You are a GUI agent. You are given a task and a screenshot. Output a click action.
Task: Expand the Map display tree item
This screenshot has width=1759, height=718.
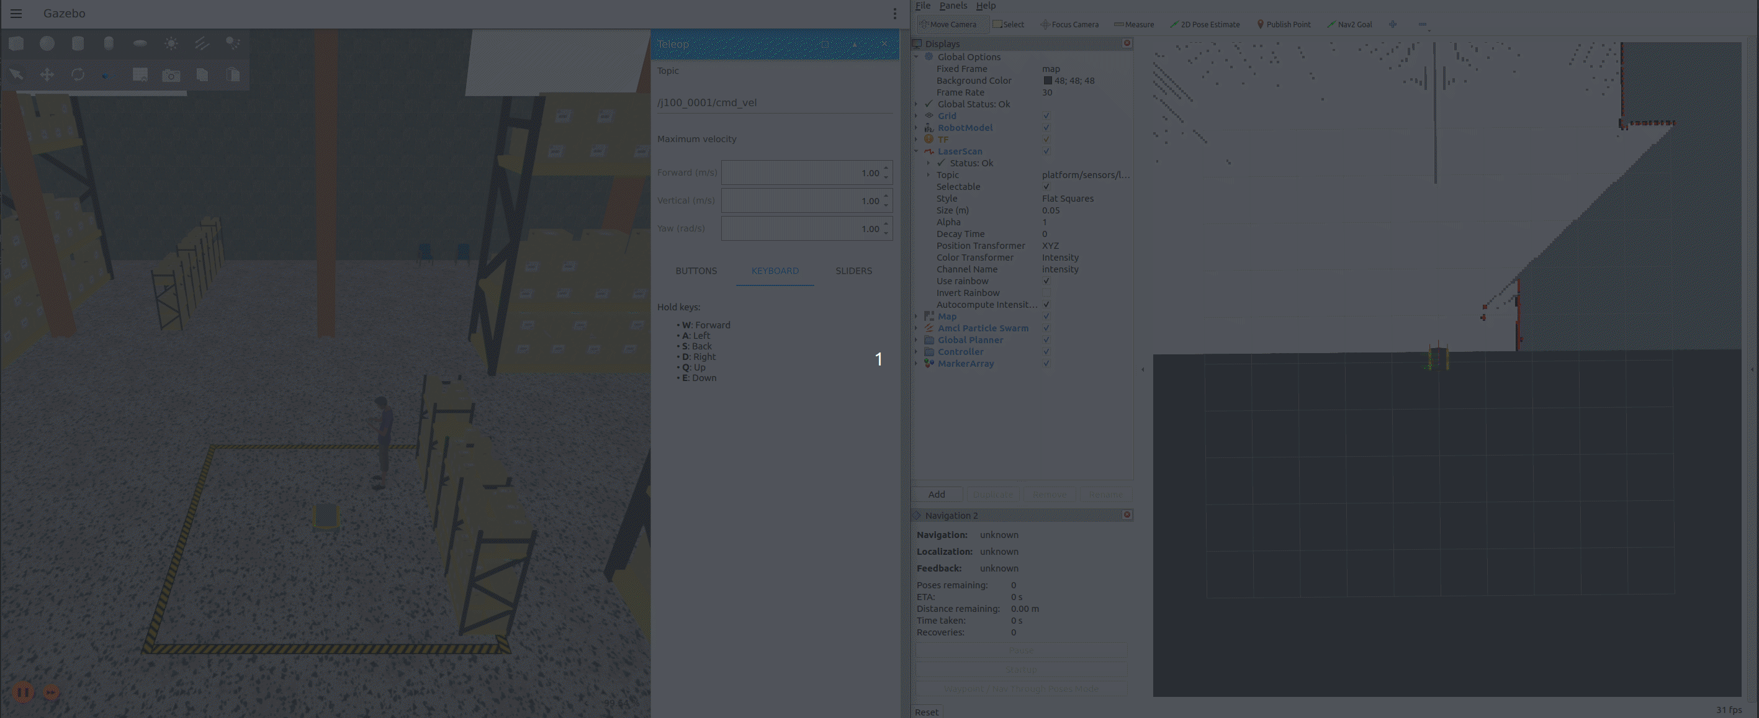916,316
